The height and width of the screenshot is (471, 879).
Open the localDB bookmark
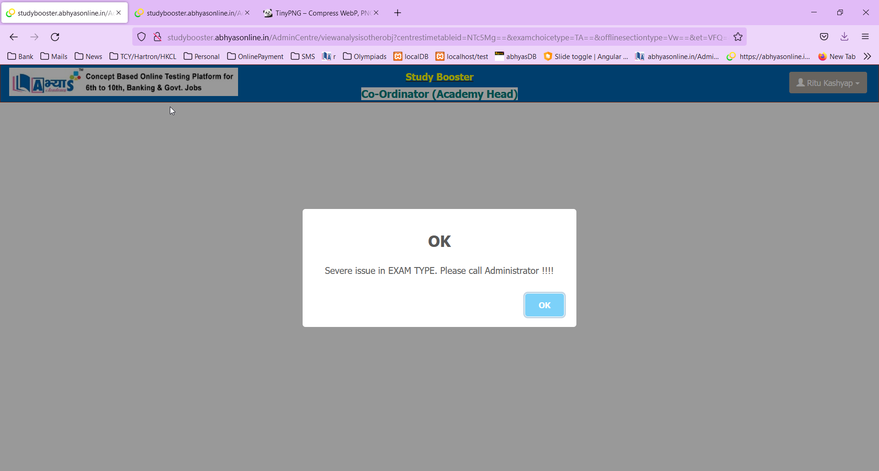click(x=411, y=56)
